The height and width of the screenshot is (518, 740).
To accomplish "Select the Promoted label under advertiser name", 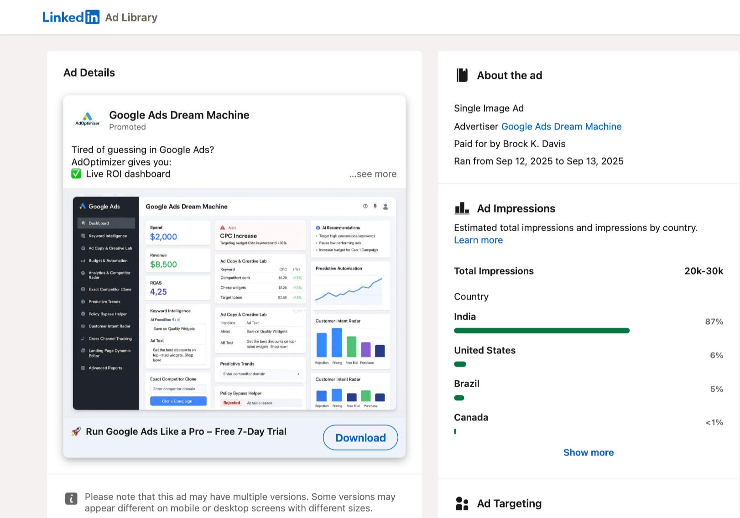I will 127,127.
